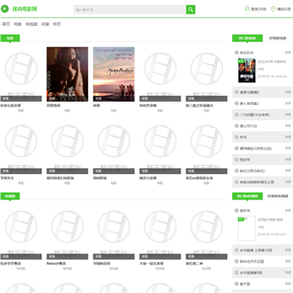The image size is (293, 293).
Task: Click the green play logo icon
Action: coord(5,9)
